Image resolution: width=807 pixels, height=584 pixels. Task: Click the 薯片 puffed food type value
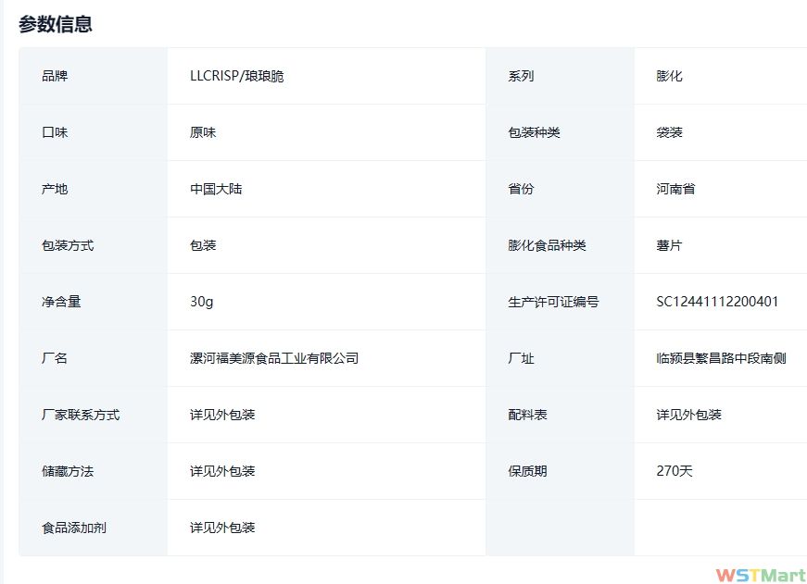[x=669, y=245]
